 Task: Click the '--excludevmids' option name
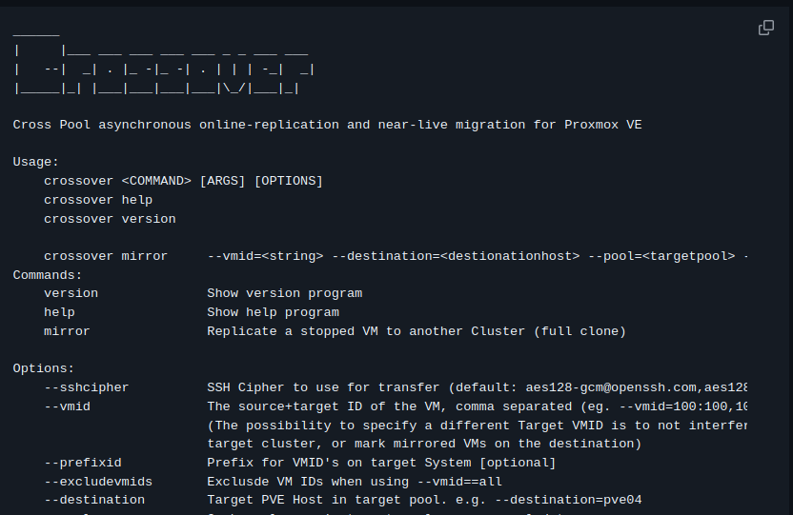(98, 482)
